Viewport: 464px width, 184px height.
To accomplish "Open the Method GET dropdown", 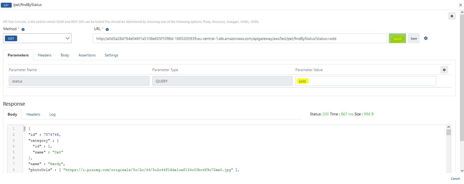I will tap(37, 38).
